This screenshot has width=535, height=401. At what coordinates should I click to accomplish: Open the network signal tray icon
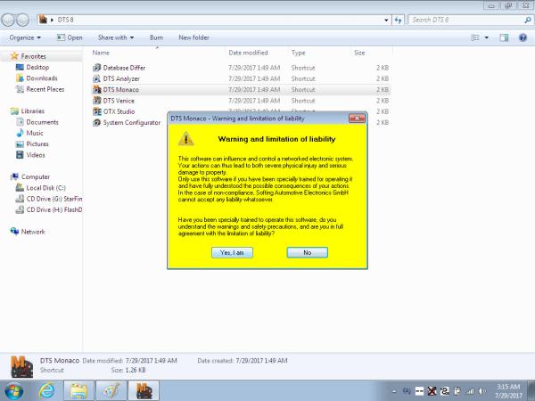pyautogui.click(x=470, y=391)
